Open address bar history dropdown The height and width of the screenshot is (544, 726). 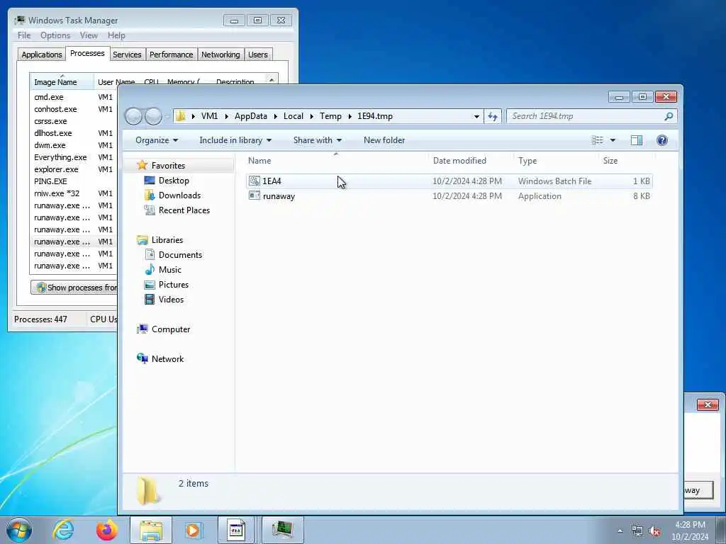476,117
